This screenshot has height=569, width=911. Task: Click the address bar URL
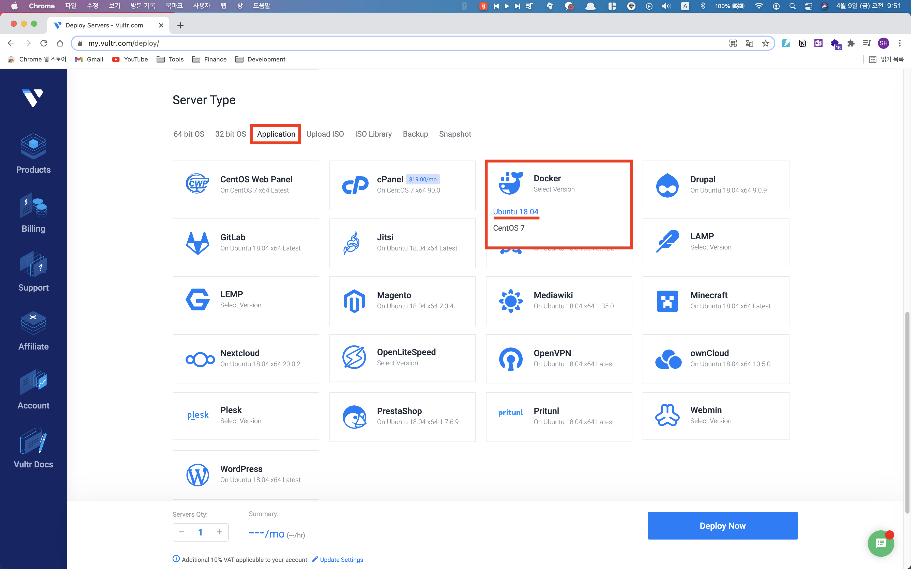[x=124, y=43]
